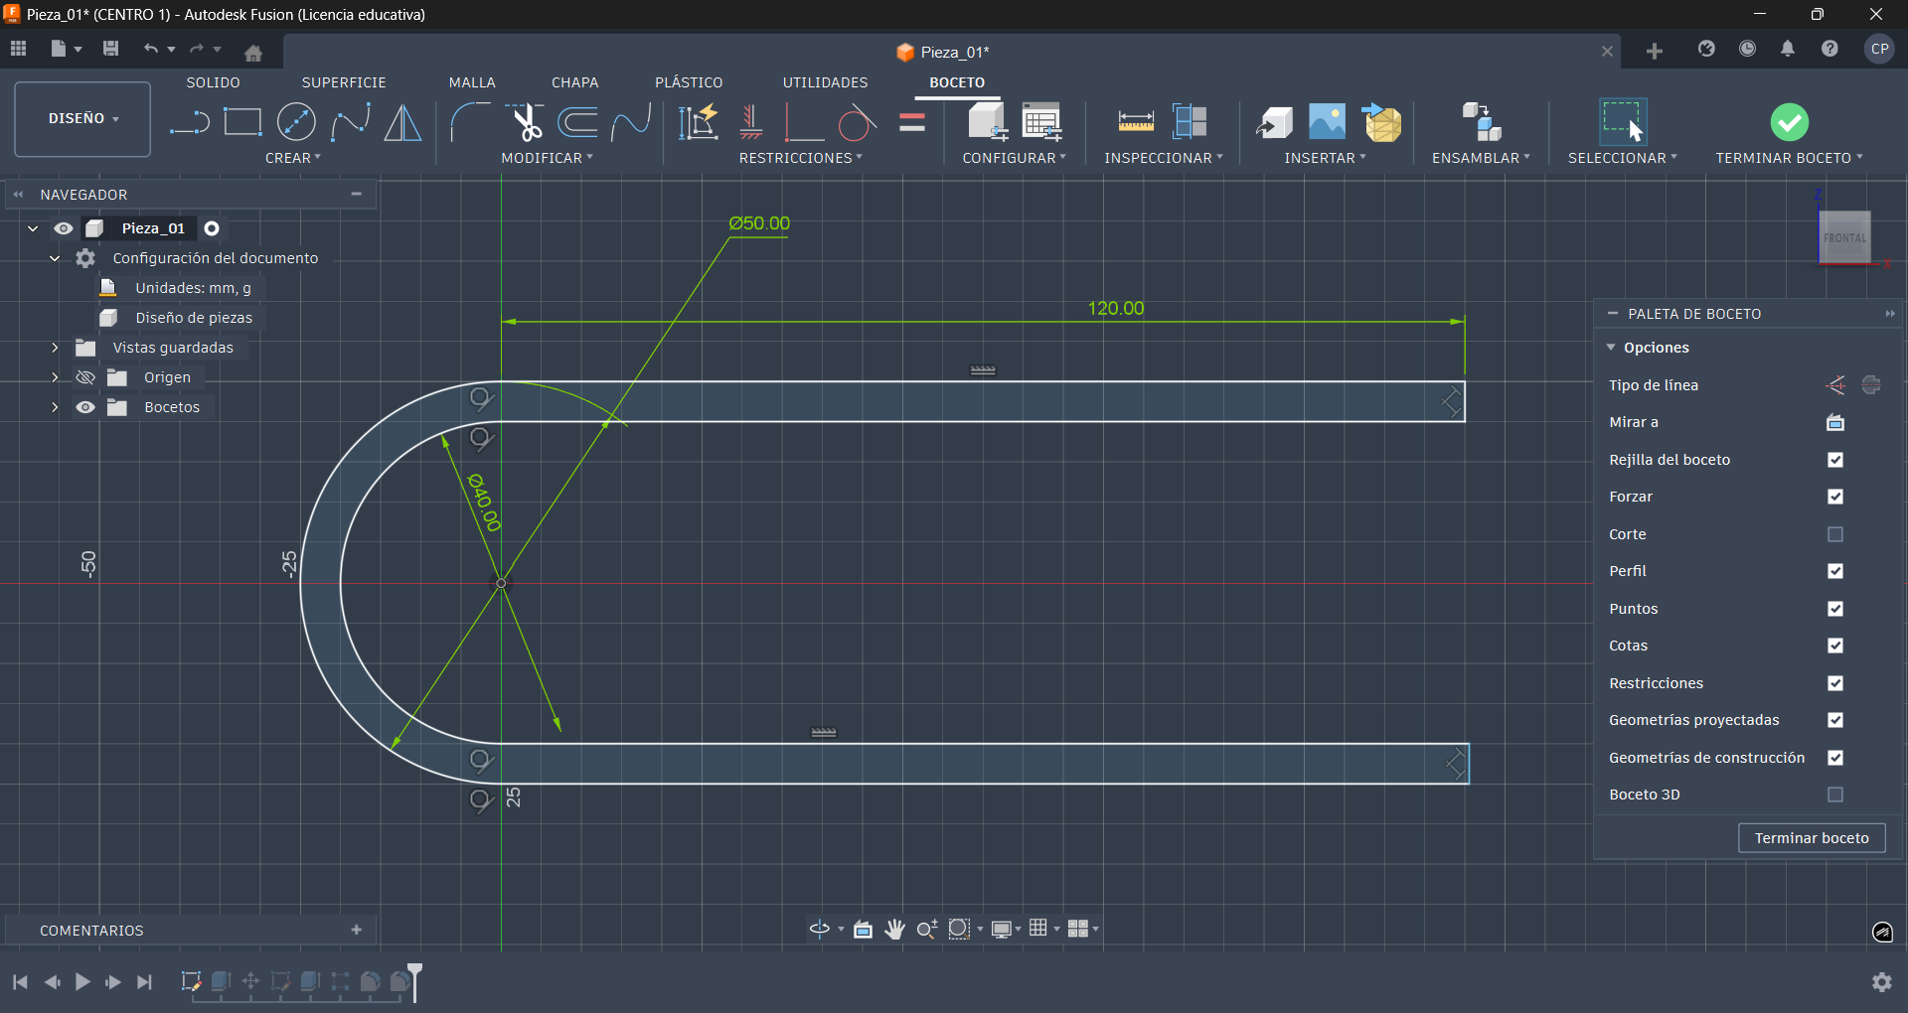The width and height of the screenshot is (1908, 1013).
Task: Select the Trim scissors tool
Action: click(527, 121)
